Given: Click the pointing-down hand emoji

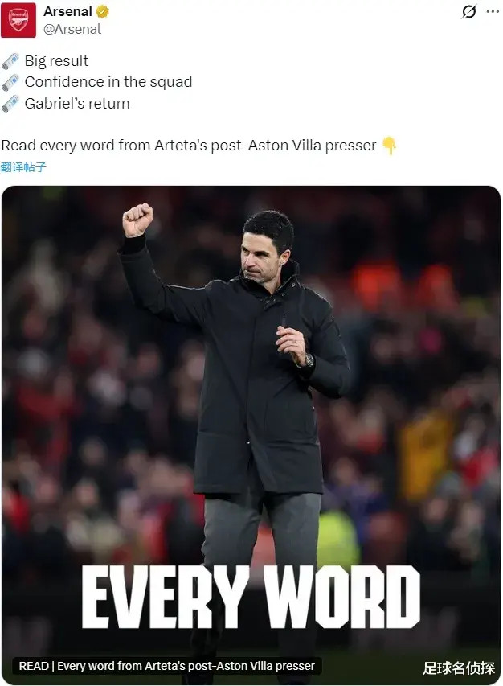Looking at the screenshot, I should tap(389, 146).
